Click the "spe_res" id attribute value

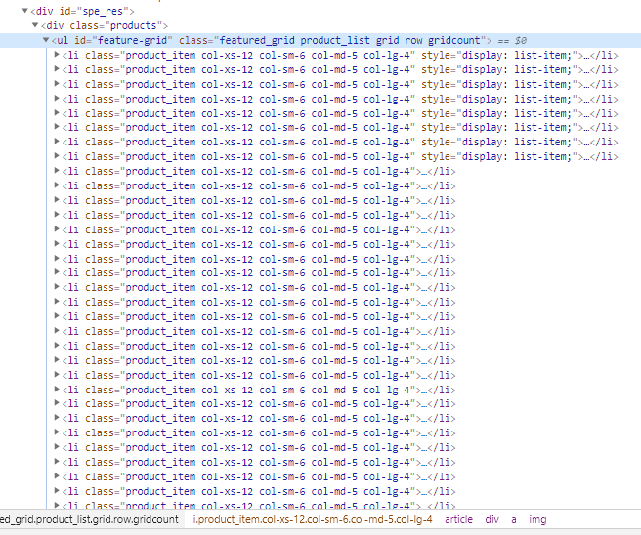[x=103, y=11]
